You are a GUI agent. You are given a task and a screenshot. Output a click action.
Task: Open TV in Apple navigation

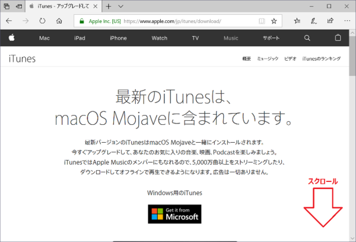pyautogui.click(x=195, y=38)
